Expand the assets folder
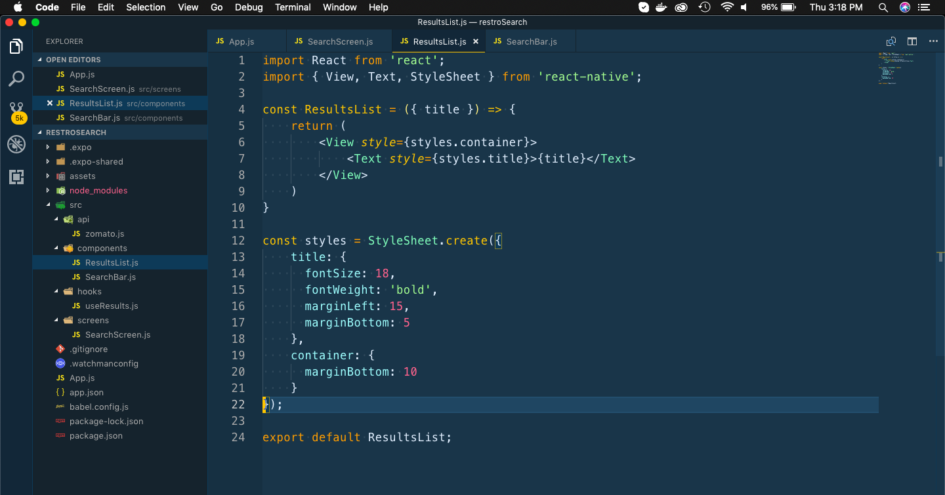This screenshot has width=945, height=495. 48,176
